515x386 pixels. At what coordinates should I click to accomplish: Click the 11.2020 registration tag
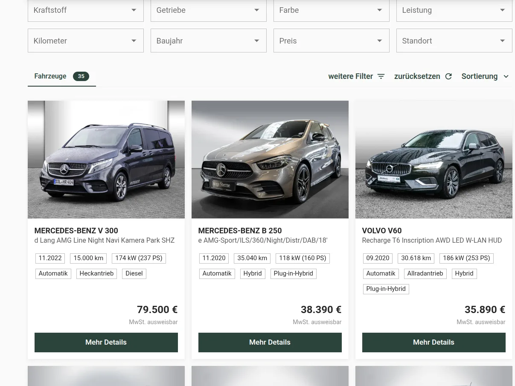pos(214,258)
